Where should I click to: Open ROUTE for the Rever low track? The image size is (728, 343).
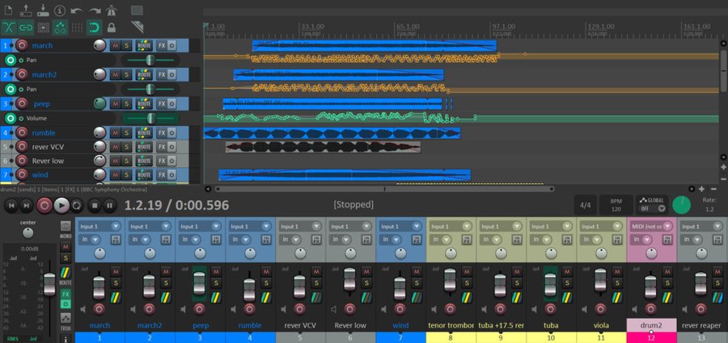[145, 161]
